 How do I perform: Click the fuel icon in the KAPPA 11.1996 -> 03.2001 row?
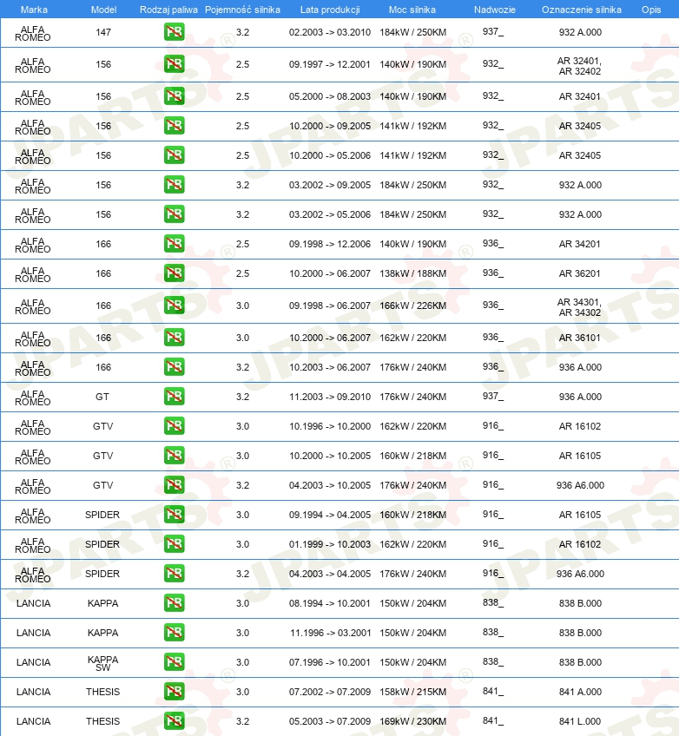pyautogui.click(x=175, y=632)
